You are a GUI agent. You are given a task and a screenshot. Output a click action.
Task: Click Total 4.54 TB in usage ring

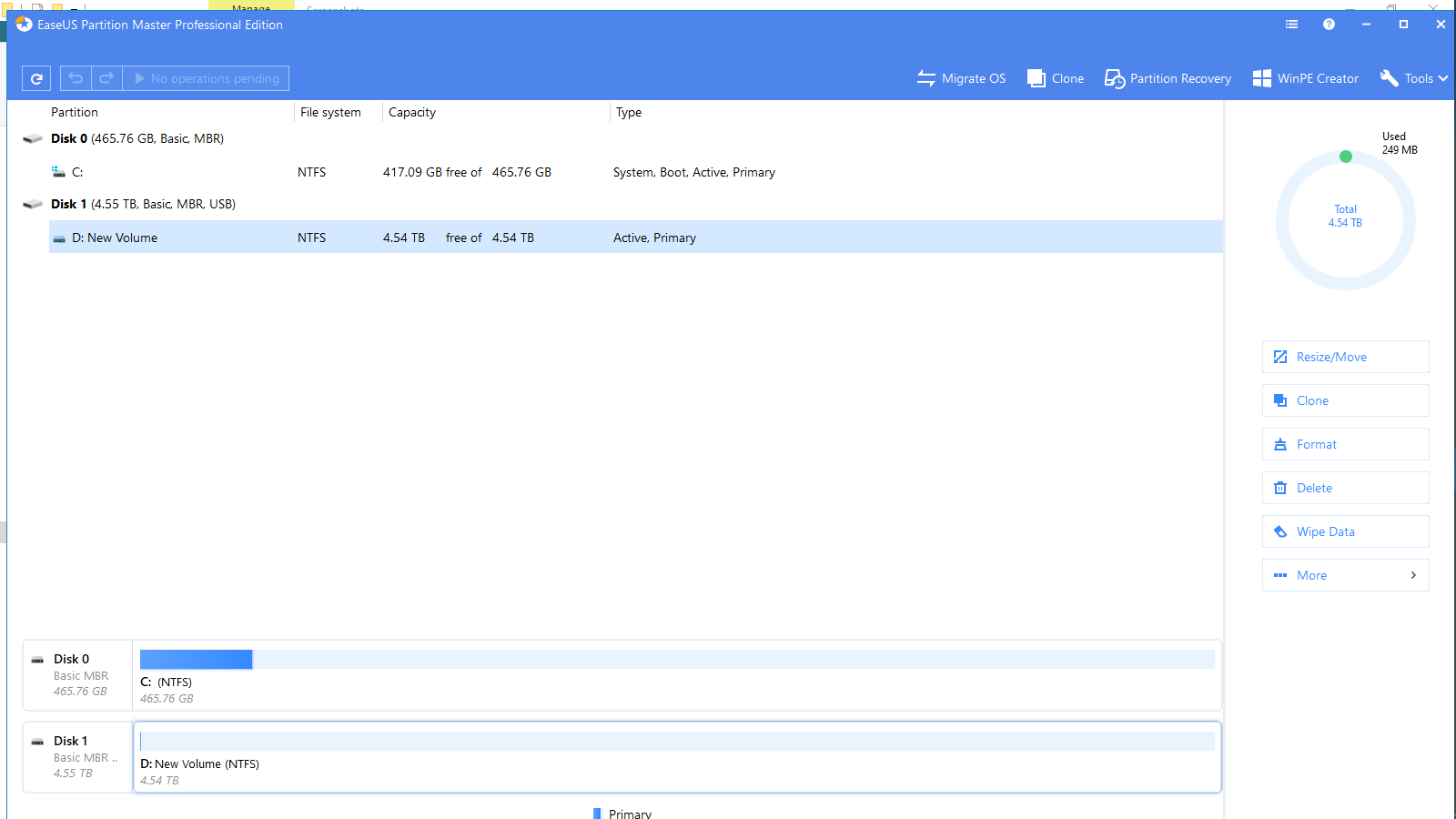pyautogui.click(x=1345, y=216)
